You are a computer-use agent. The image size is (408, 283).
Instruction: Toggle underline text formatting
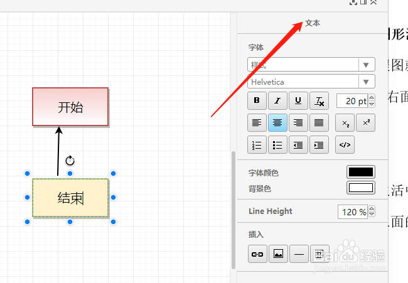point(298,100)
